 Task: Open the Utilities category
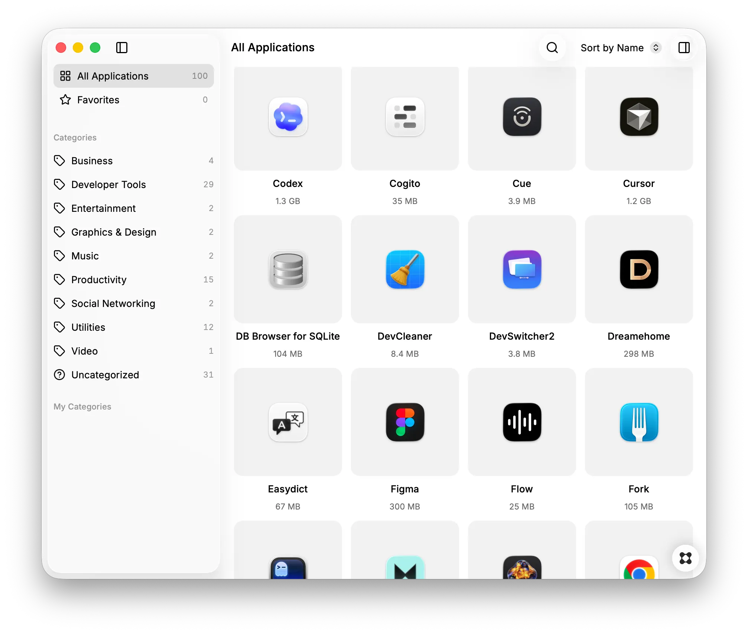(134, 327)
